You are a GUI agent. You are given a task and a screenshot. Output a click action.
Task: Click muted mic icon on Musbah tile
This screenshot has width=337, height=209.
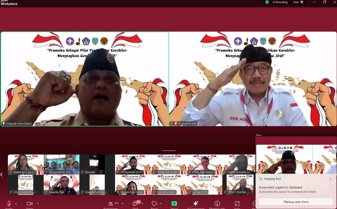(x=82, y=172)
